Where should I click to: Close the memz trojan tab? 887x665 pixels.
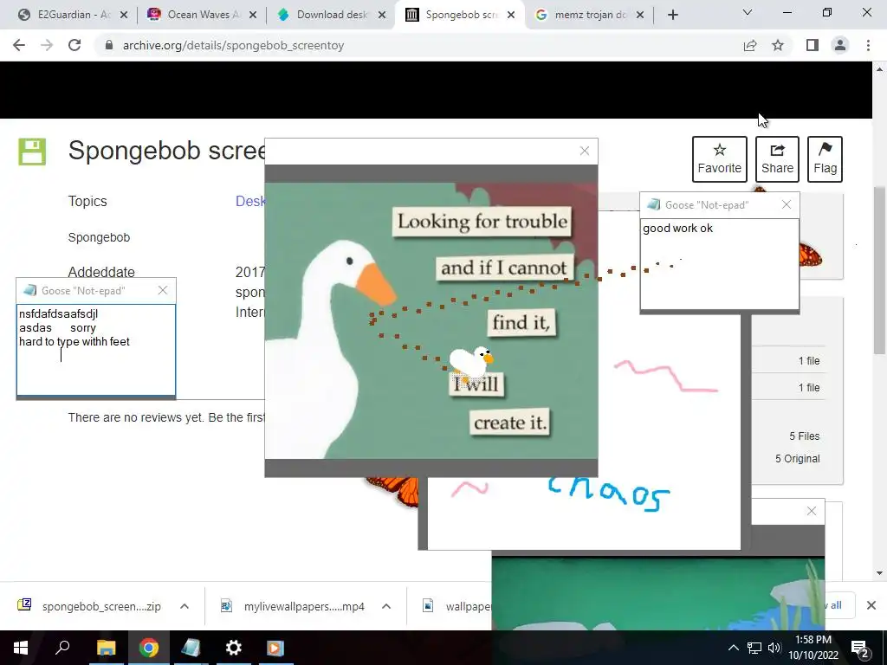pyautogui.click(x=640, y=15)
